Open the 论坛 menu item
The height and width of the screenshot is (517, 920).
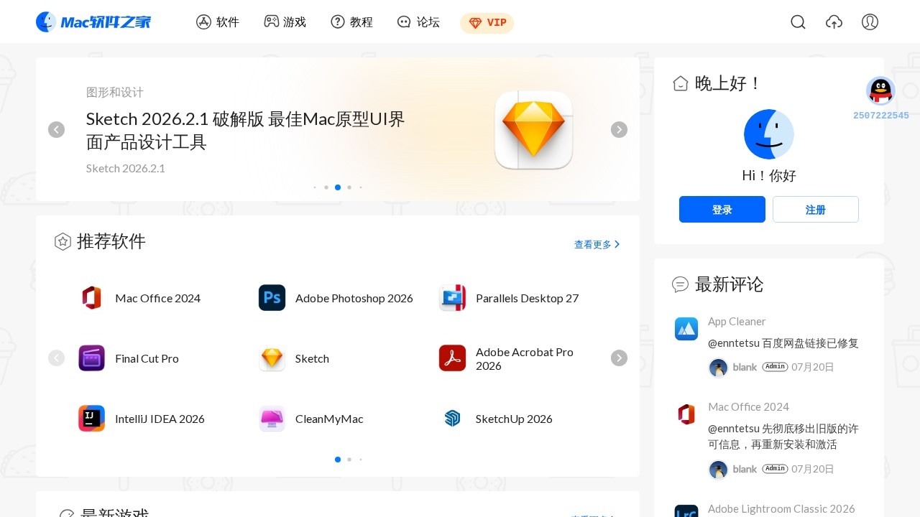pos(418,22)
